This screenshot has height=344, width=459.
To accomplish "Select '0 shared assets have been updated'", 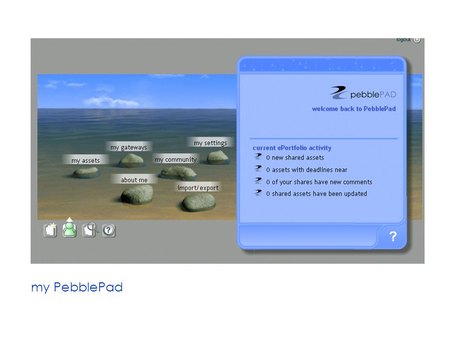I will point(317,193).
